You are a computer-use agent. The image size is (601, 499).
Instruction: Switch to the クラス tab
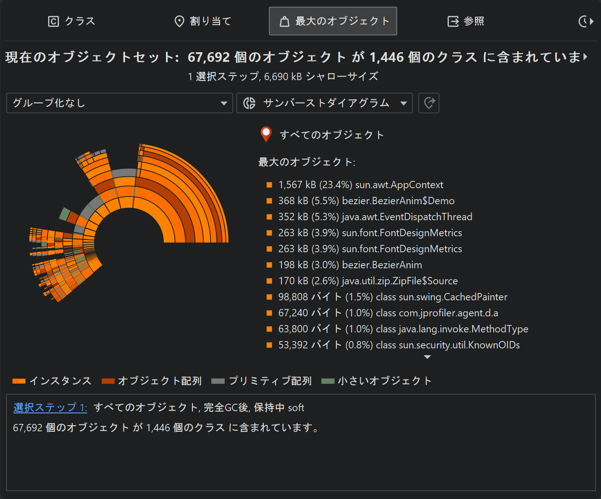[72, 21]
